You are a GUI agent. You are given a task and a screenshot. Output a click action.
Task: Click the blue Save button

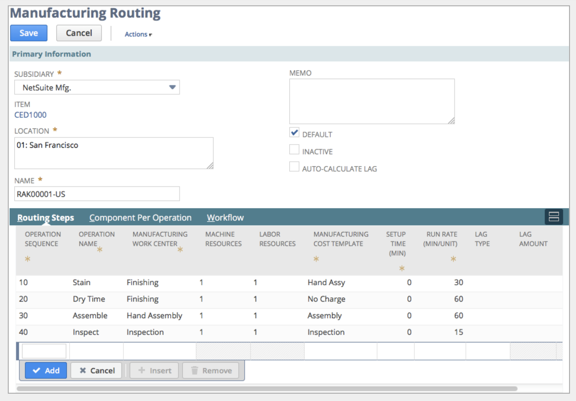click(x=29, y=33)
